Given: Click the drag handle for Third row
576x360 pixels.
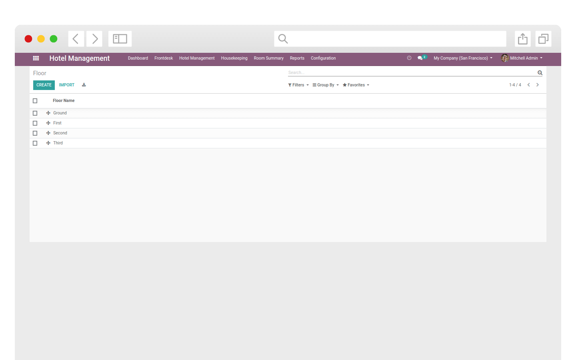Looking at the screenshot, I should pos(48,143).
